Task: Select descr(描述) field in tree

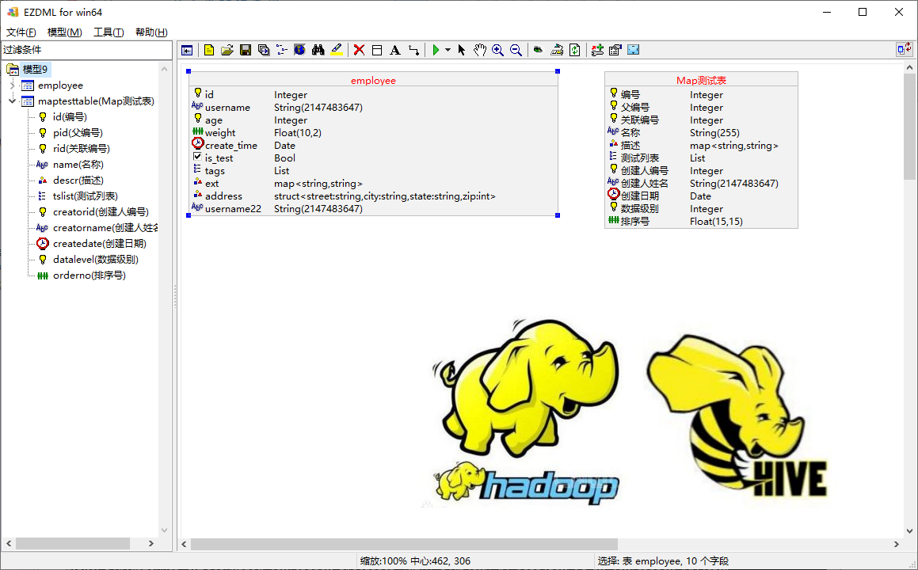Action: 78,180
